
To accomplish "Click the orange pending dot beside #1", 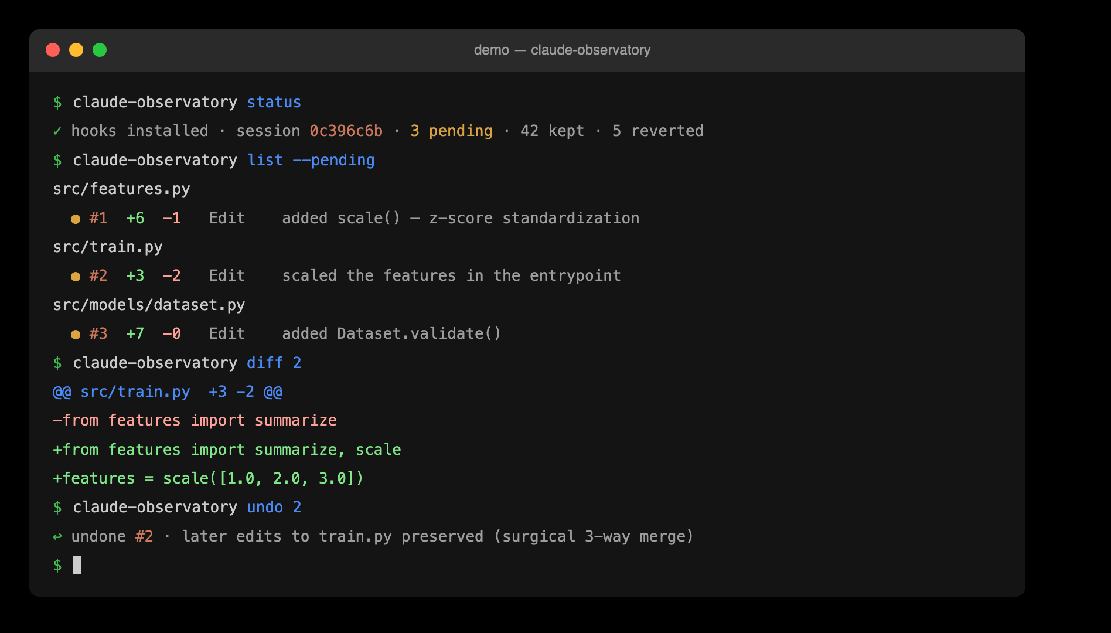I will point(76,219).
